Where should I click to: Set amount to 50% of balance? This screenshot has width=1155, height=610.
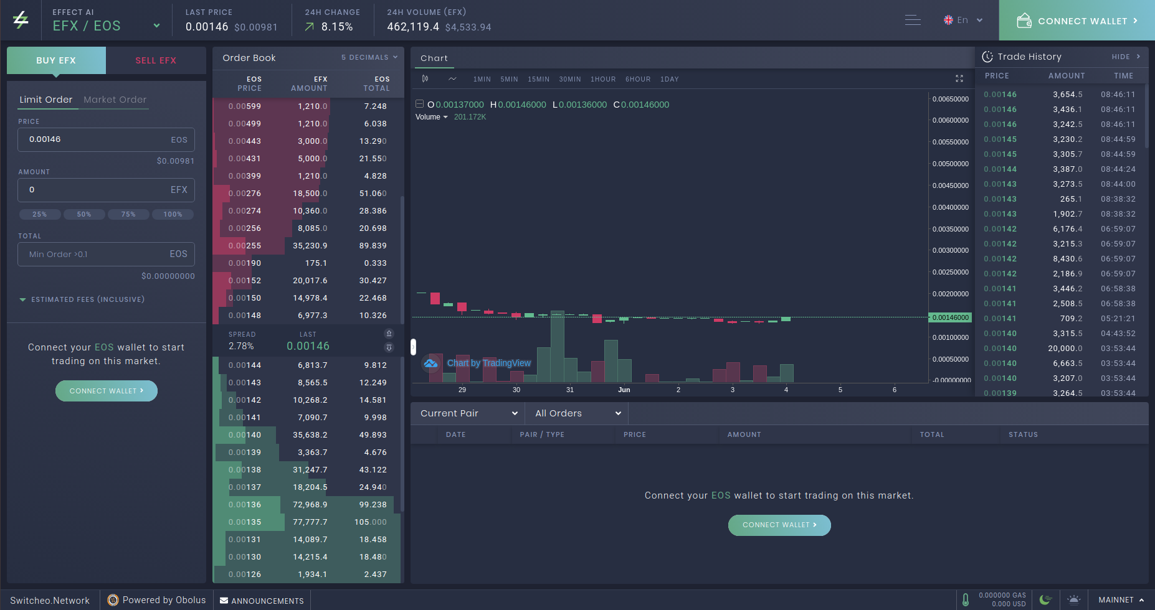84,214
